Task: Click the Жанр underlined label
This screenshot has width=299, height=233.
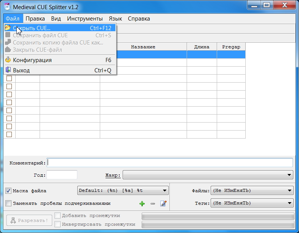Action: [113, 175]
